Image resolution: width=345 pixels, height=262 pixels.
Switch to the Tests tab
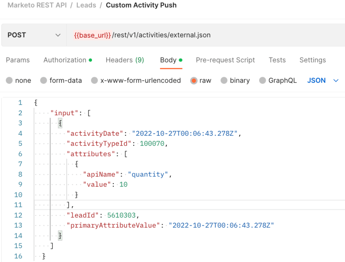pyautogui.click(x=277, y=60)
